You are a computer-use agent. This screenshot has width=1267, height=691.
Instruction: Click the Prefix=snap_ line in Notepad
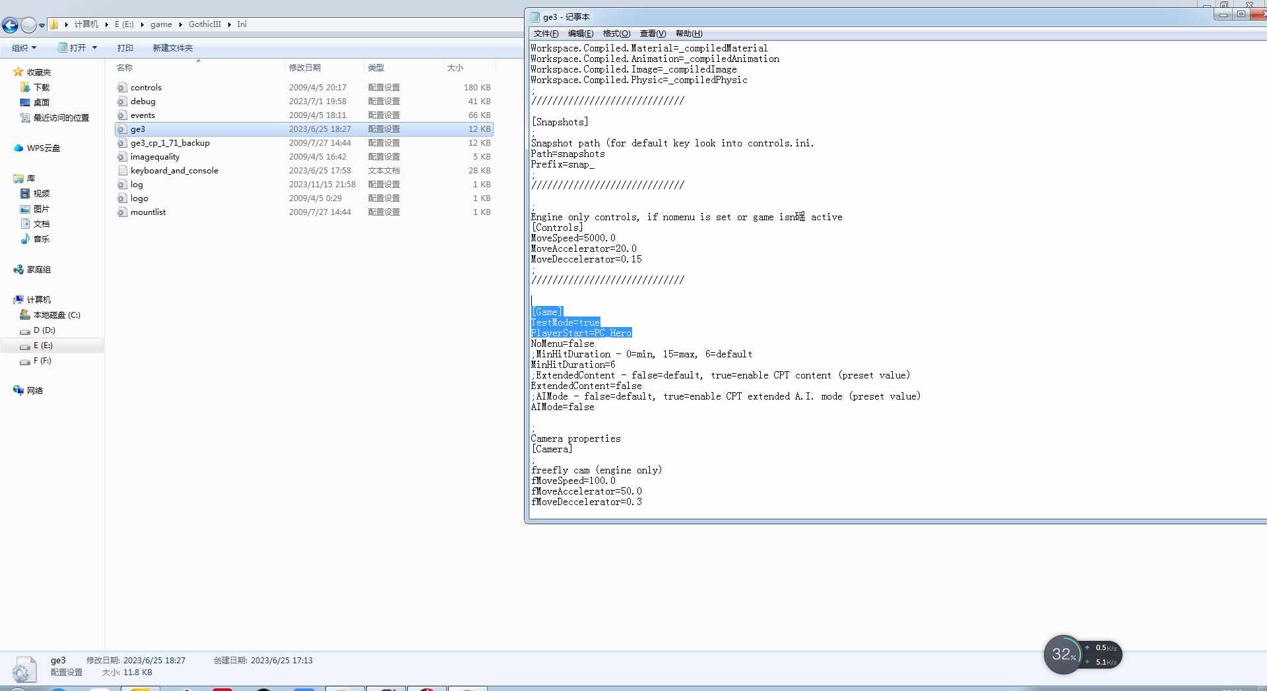click(563, 164)
